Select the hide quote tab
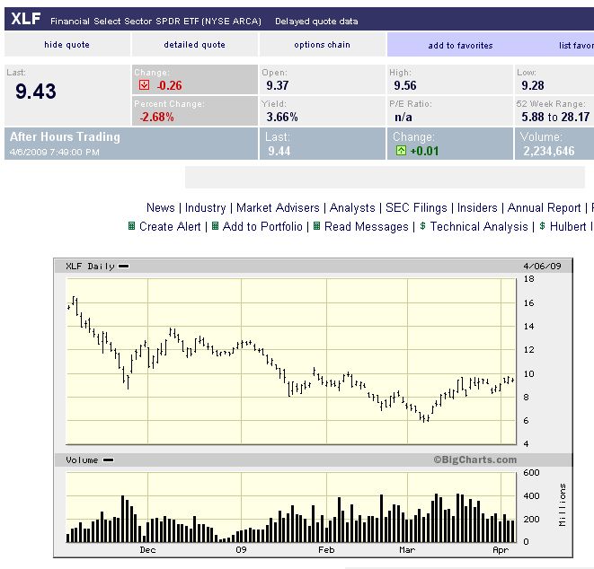Image resolution: width=594 pixels, height=569 pixels. (x=67, y=45)
